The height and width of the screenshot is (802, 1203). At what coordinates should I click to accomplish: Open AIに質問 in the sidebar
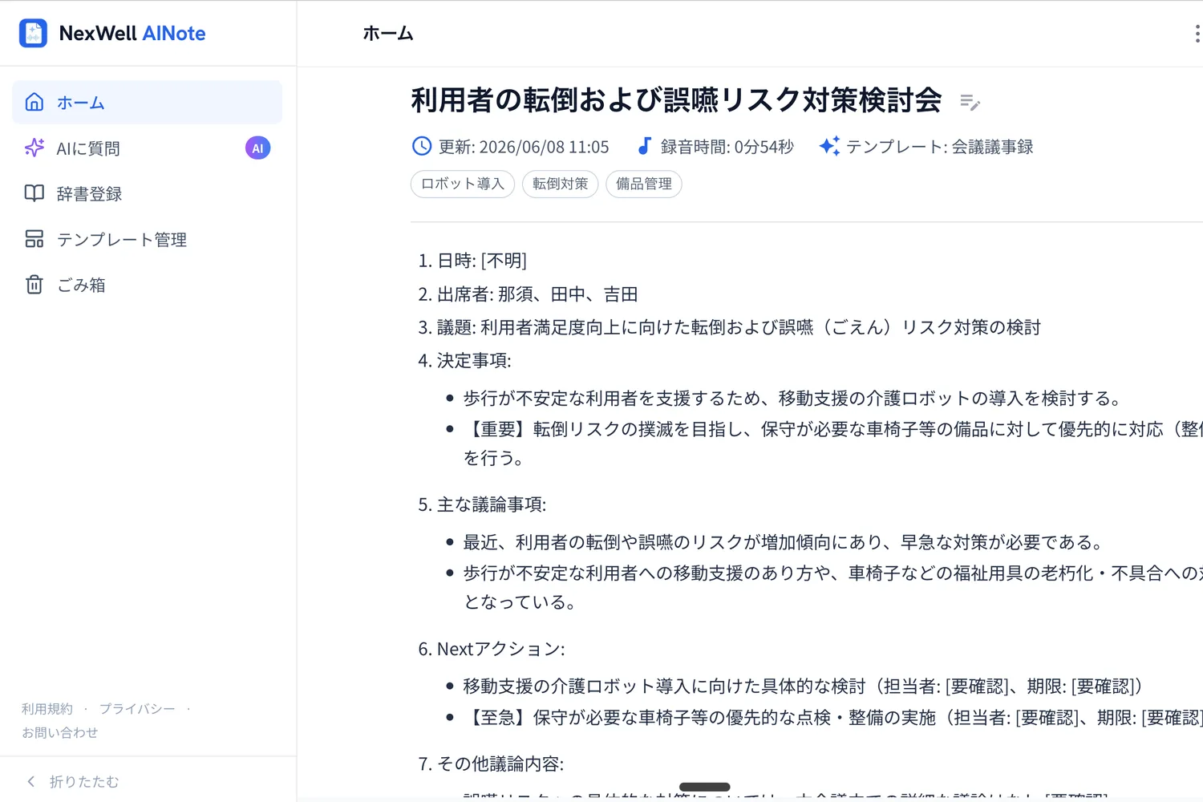coord(148,148)
